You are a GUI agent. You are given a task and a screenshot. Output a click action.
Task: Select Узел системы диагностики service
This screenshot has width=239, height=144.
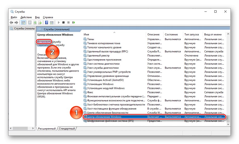point(154,64)
